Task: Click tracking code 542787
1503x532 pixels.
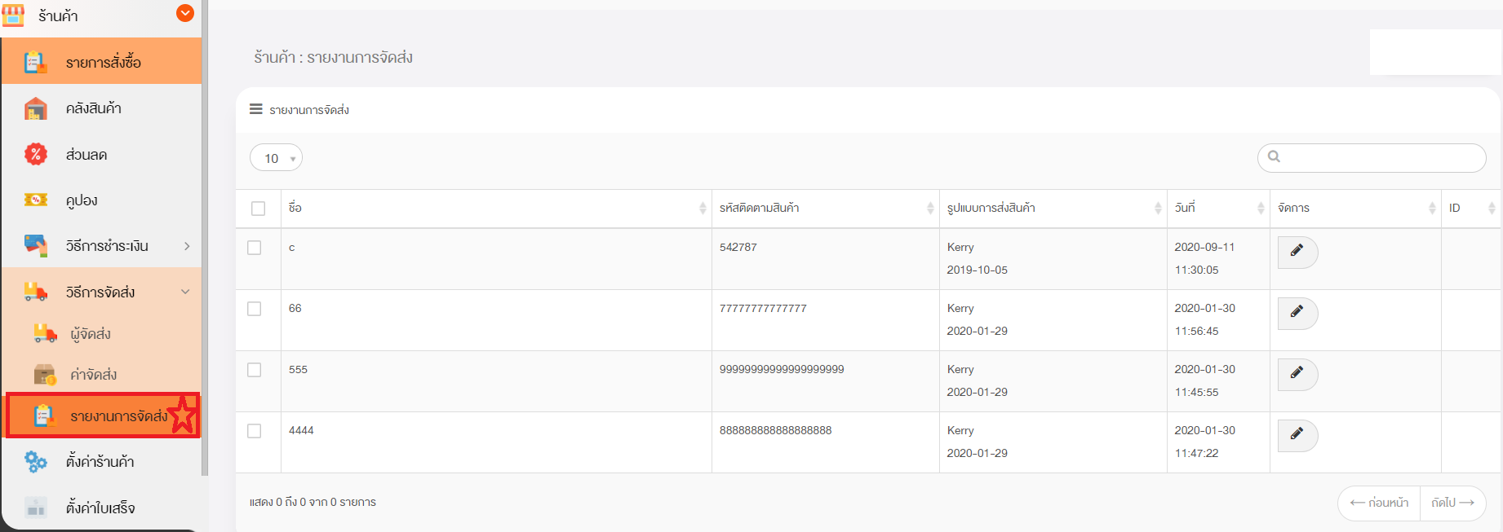Action: [x=738, y=247]
